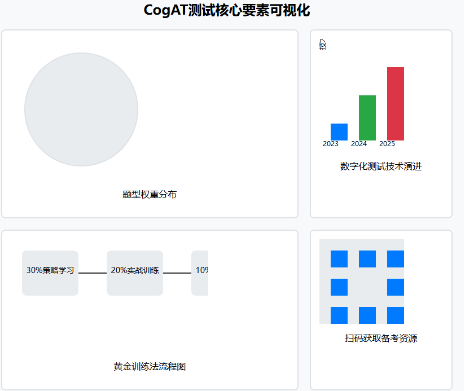Click the 2025 axis label
465x391 pixels.
pyautogui.click(x=389, y=144)
